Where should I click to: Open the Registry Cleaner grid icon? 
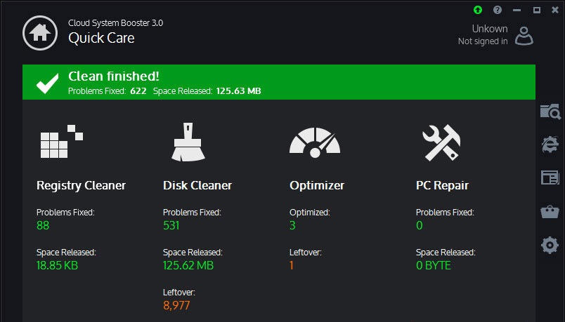pos(62,142)
